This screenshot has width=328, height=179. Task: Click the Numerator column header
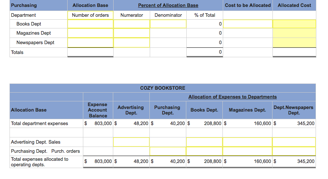131,15
